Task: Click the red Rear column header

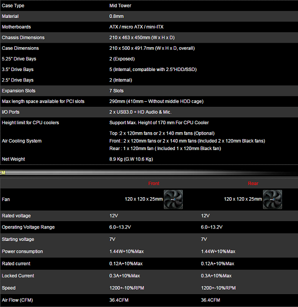Action: [x=253, y=183]
